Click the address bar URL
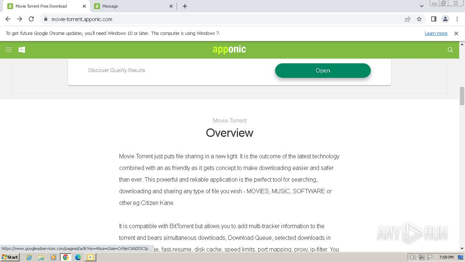The width and height of the screenshot is (465, 262). (x=82, y=19)
